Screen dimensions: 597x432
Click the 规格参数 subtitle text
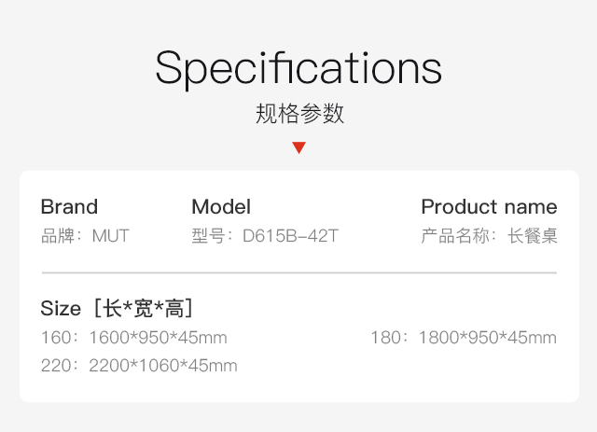pyautogui.click(x=299, y=113)
